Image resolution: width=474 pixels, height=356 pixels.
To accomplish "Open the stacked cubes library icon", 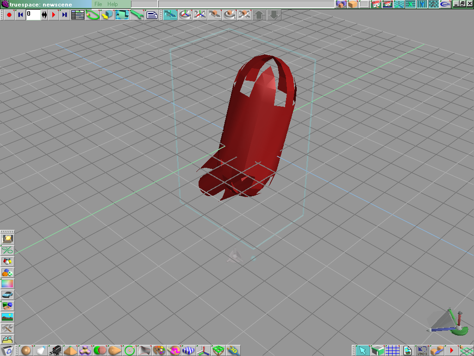I will (341, 4).
